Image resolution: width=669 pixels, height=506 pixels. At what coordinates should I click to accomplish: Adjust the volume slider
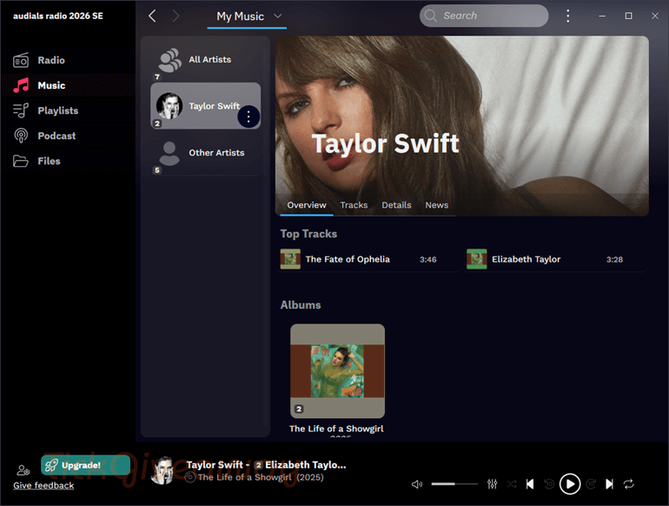pyautogui.click(x=454, y=484)
